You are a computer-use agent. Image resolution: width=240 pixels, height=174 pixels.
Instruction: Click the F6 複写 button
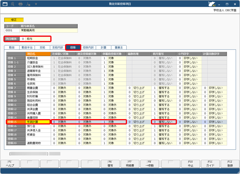coord(110,164)
